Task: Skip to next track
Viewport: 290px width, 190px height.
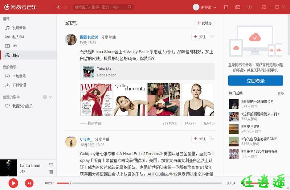Action: (x=29, y=183)
